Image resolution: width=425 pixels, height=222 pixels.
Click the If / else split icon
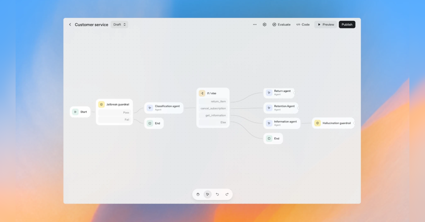(202, 93)
